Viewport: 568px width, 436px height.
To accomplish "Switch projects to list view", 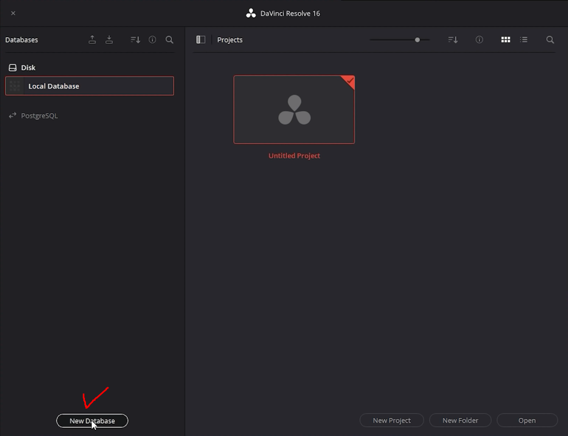I will [524, 40].
